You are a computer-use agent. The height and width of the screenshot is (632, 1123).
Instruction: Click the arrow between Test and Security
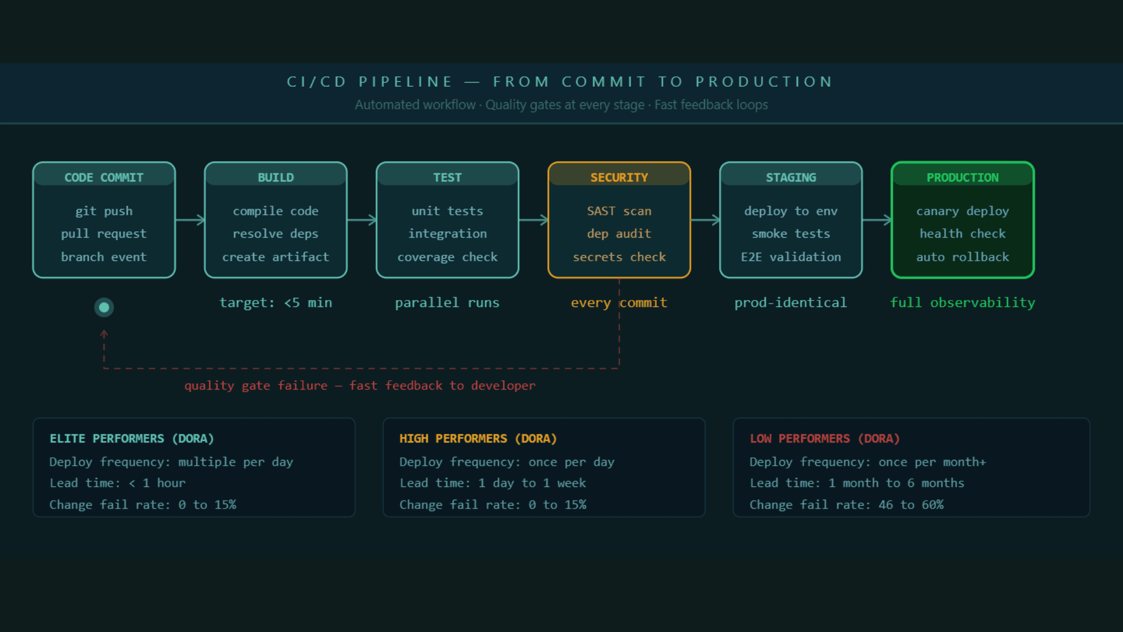[533, 220]
